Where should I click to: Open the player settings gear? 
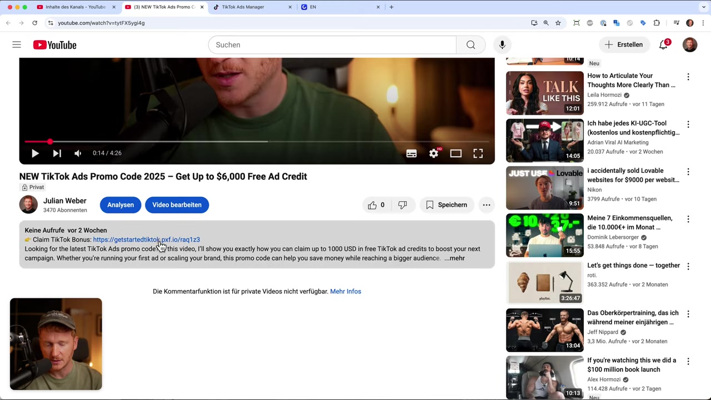[x=434, y=153]
